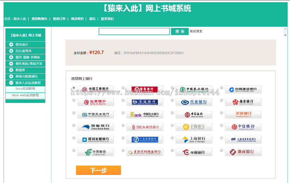Select radio button for 北京银行

[74, 100]
